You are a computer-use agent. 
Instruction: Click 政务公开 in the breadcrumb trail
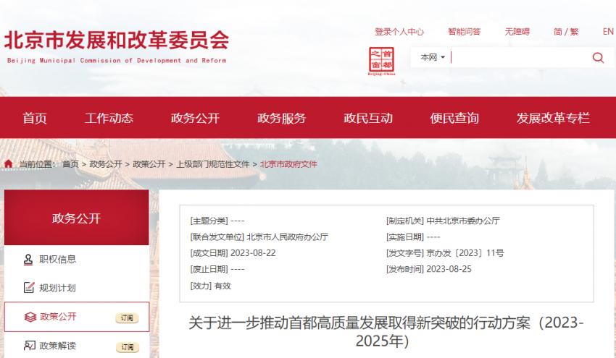(x=106, y=164)
